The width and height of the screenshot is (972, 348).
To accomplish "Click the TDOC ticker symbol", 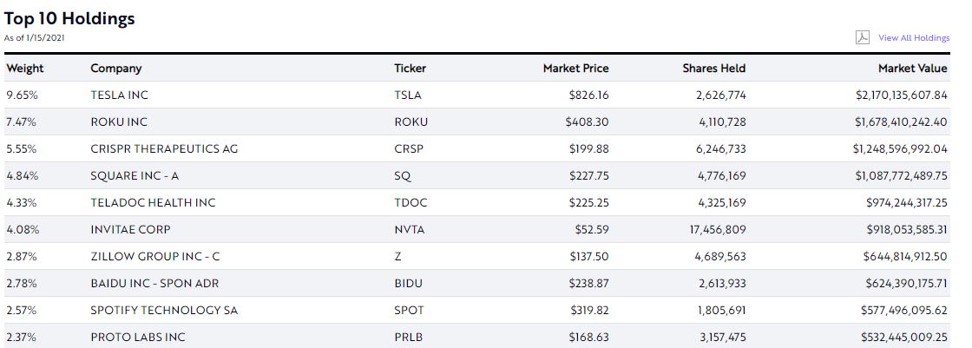I will pos(410,203).
